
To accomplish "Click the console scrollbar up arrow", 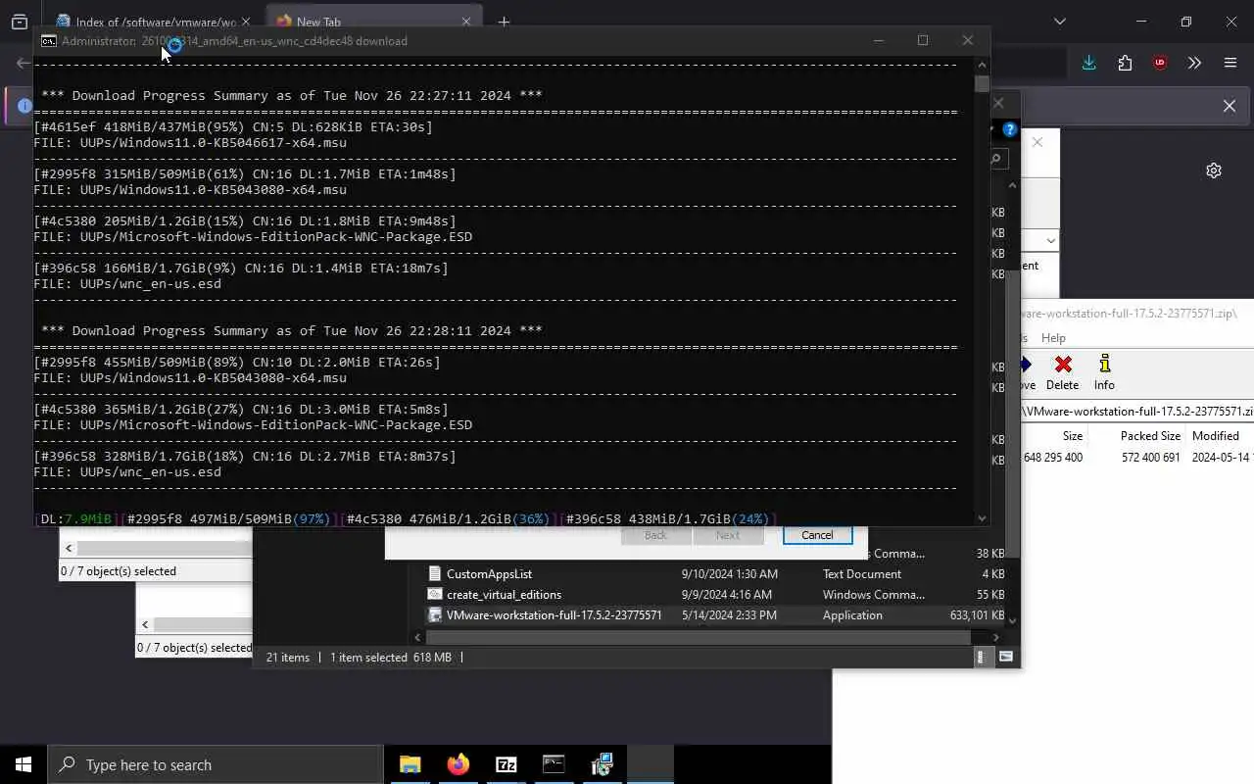I will [982, 65].
